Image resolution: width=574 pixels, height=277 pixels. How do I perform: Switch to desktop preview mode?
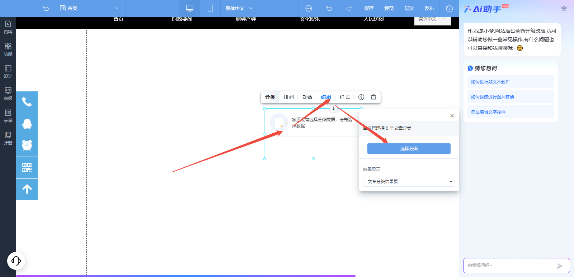190,8
